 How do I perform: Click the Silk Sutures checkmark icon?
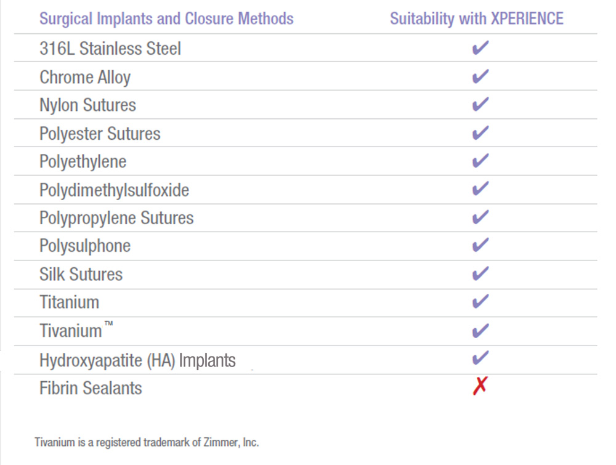coord(480,273)
